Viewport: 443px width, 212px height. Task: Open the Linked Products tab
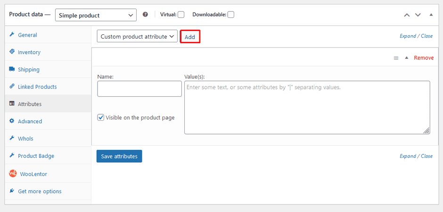pyautogui.click(x=48, y=86)
